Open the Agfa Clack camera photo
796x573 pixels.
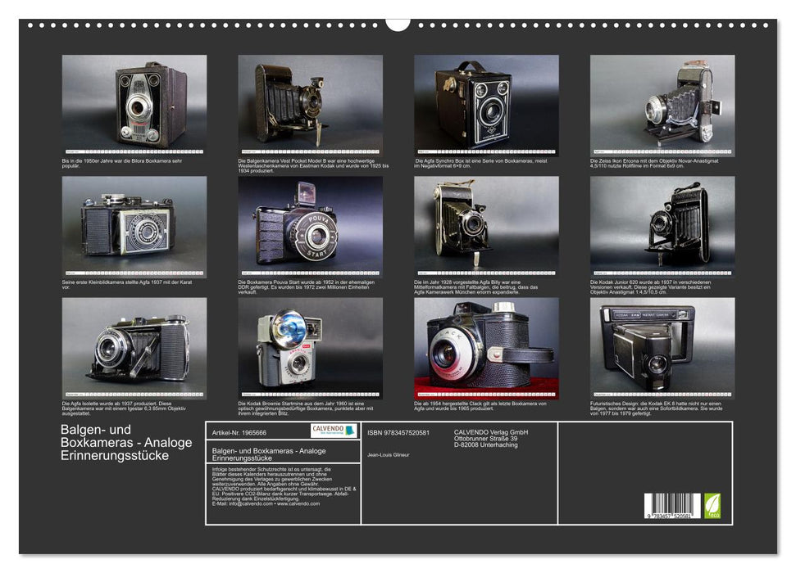point(486,345)
